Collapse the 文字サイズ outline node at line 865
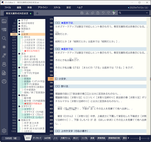This screenshot has height=142, width=151. pyautogui.click(x=19, y=106)
